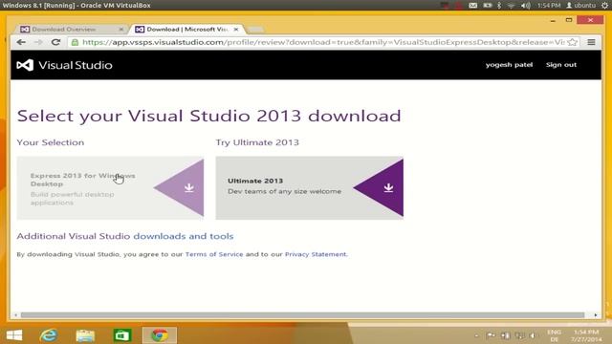Open the Windows Start button
The image size is (612, 344).
click(14, 335)
